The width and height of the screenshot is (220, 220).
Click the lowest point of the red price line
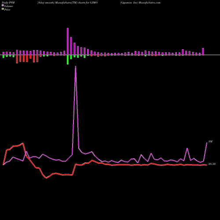46,178
